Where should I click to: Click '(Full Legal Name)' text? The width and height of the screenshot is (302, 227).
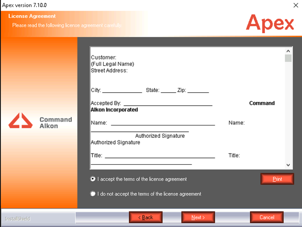pyautogui.click(x=112, y=64)
